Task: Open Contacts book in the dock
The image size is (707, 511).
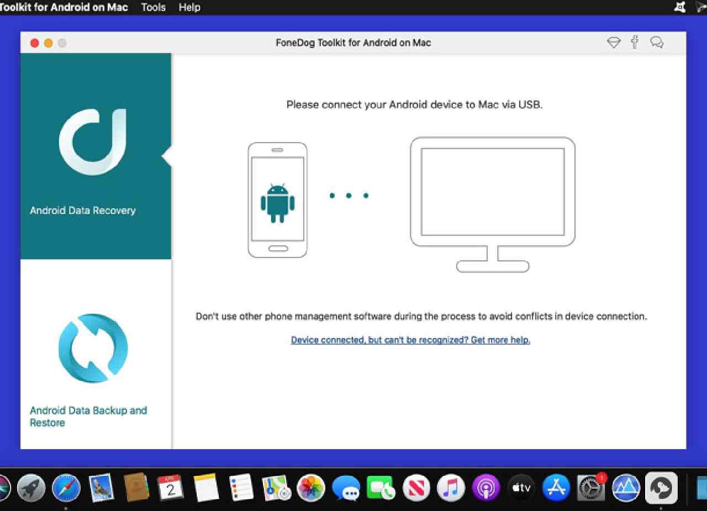Action: [x=136, y=487]
